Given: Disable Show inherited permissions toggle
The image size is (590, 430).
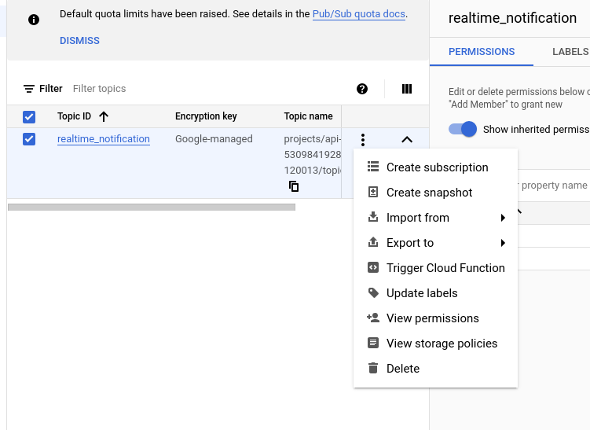Looking at the screenshot, I should 463,129.
